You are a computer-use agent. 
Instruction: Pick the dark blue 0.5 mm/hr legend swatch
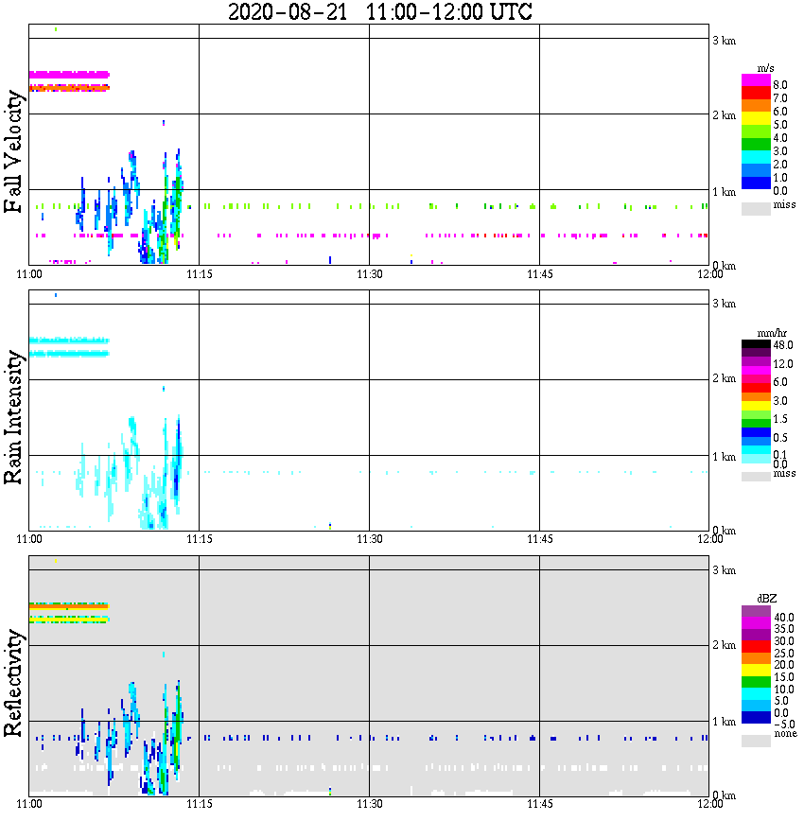tap(756, 432)
